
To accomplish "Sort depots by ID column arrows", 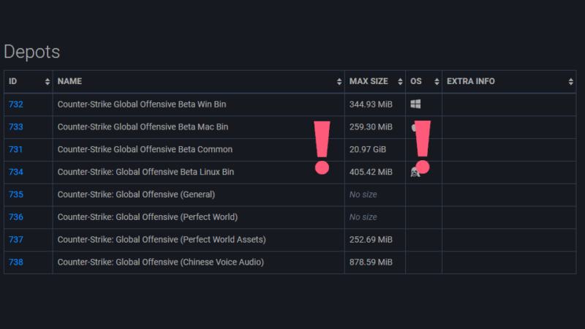I will (x=48, y=81).
